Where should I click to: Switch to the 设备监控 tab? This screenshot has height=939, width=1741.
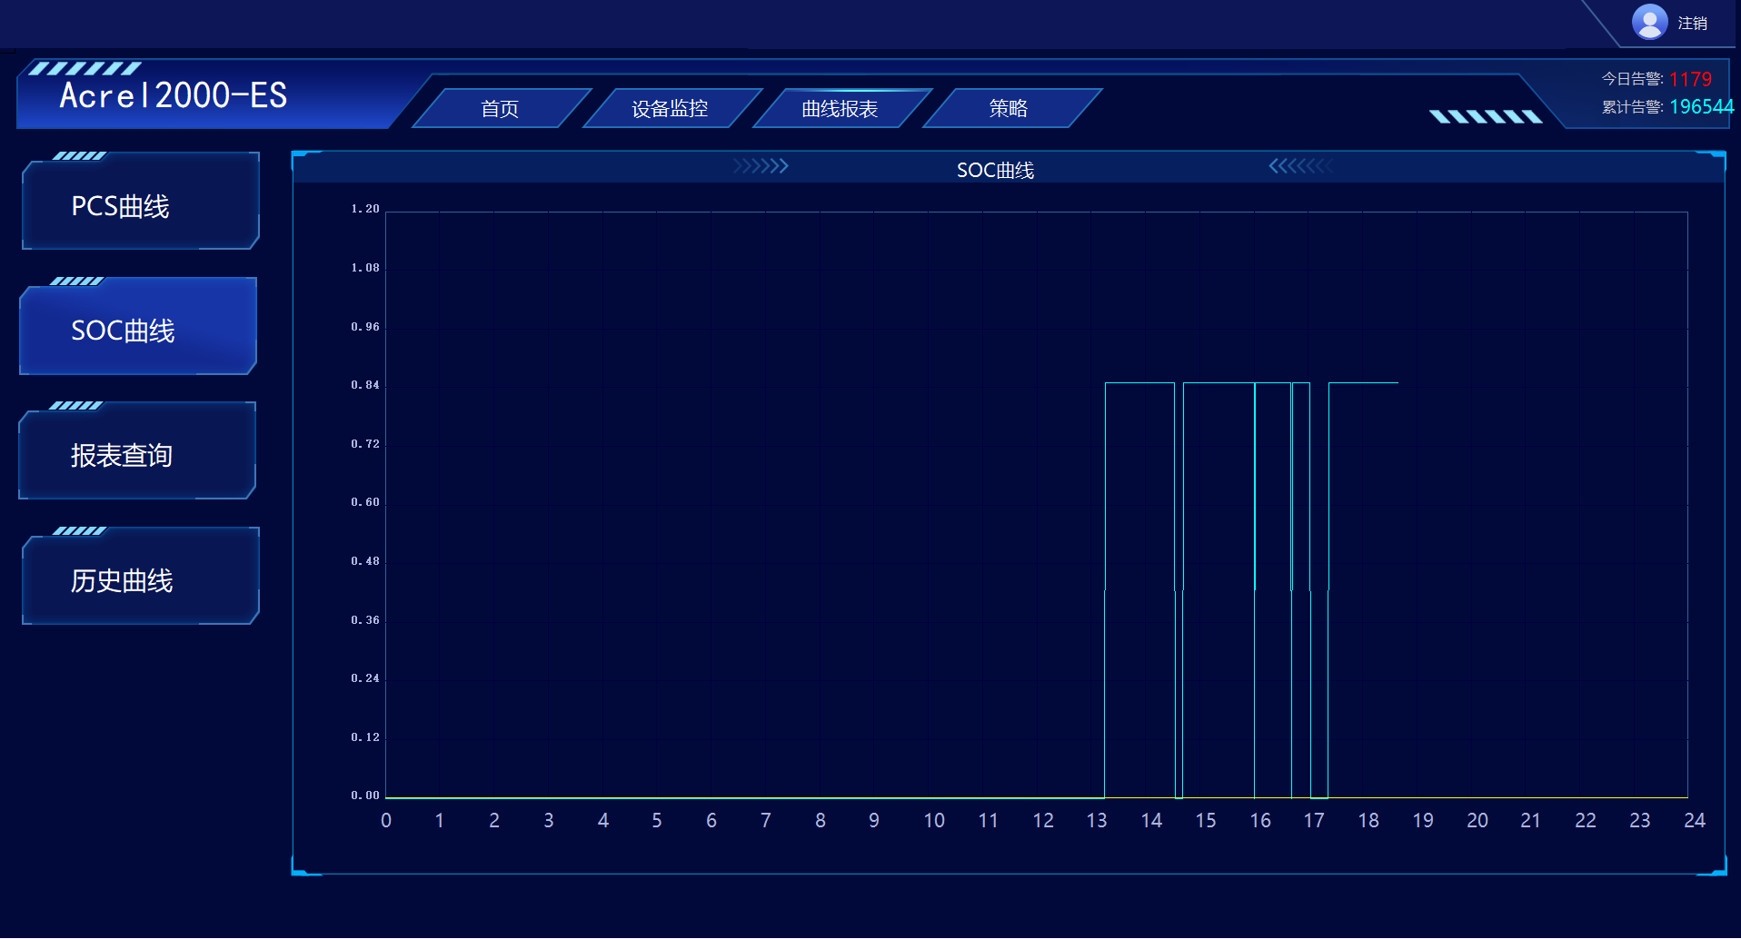670,109
